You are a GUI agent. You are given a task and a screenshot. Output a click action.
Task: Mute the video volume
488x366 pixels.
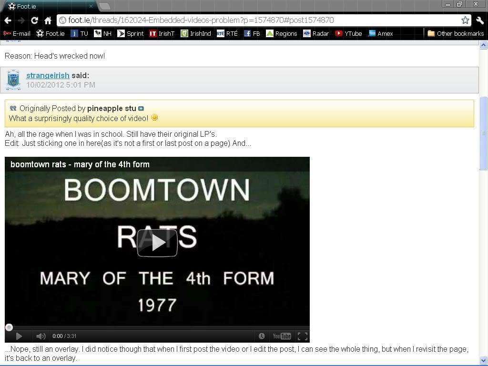click(x=41, y=336)
